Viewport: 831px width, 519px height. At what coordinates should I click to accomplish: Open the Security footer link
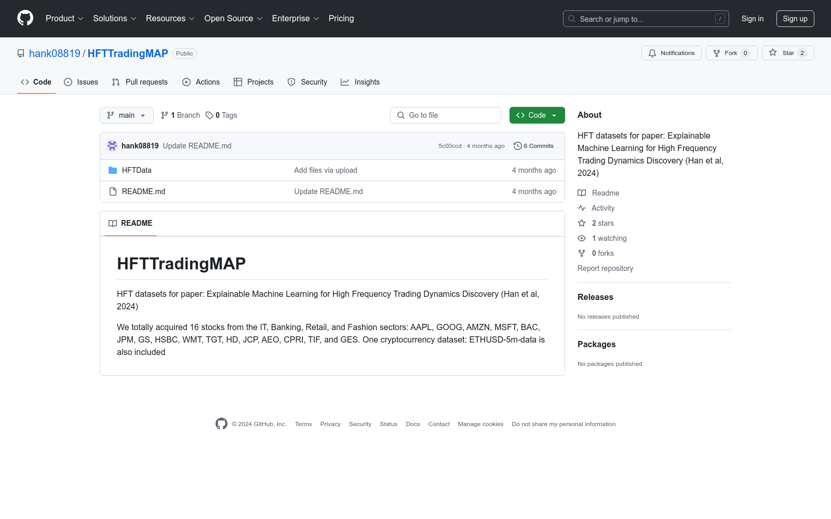pos(360,424)
